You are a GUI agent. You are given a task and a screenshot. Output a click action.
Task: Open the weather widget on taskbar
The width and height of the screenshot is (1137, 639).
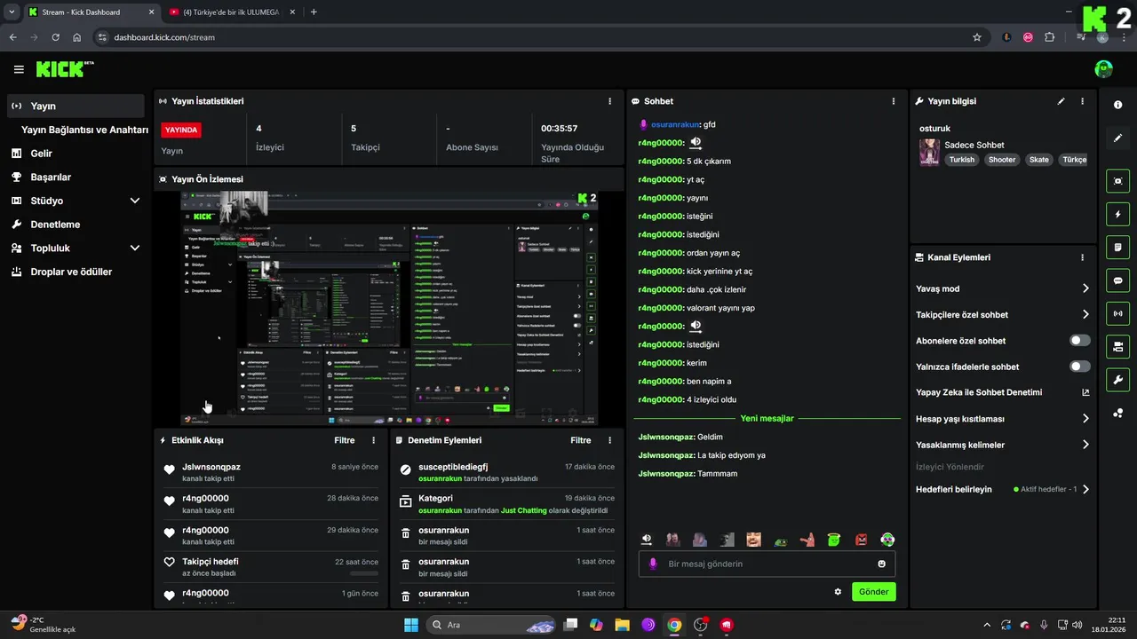(x=43, y=624)
